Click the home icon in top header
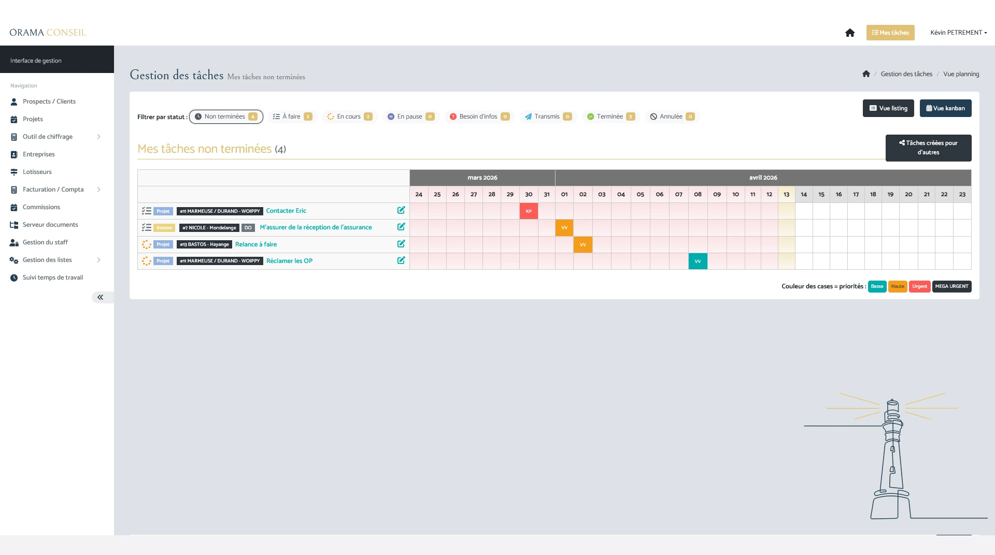Viewport: 995px width, 555px height. tap(850, 33)
